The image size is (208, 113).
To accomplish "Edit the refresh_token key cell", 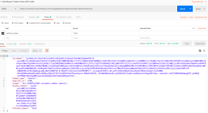I will 39,33.
